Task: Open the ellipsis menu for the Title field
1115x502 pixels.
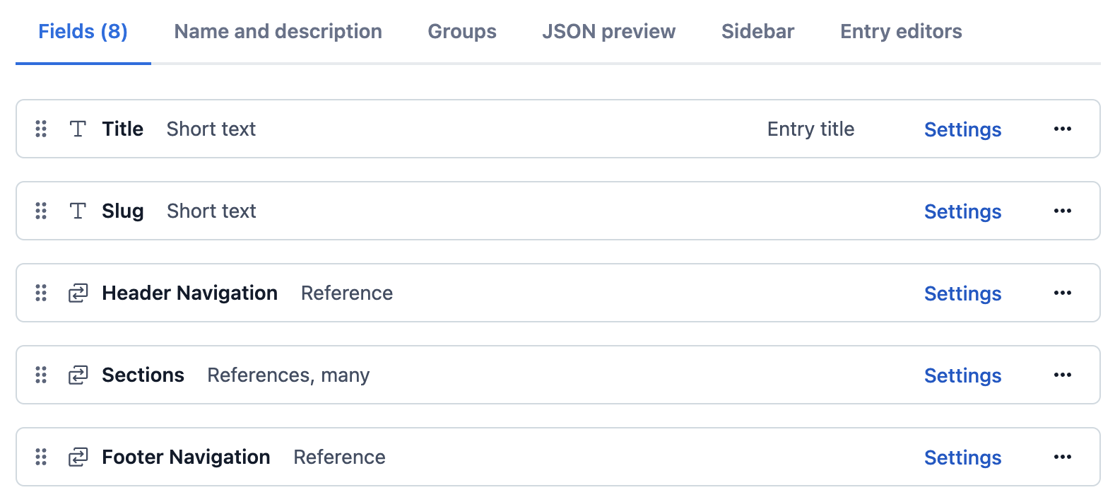Action: (1063, 129)
